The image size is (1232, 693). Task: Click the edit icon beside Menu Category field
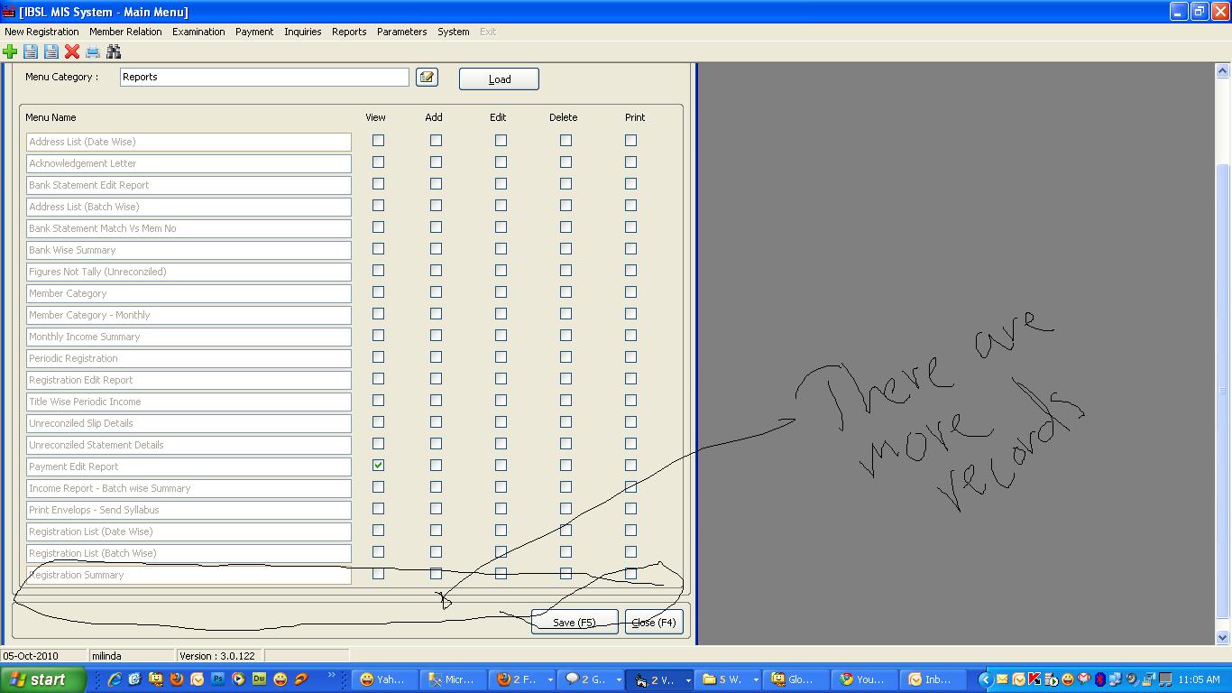pyautogui.click(x=427, y=78)
